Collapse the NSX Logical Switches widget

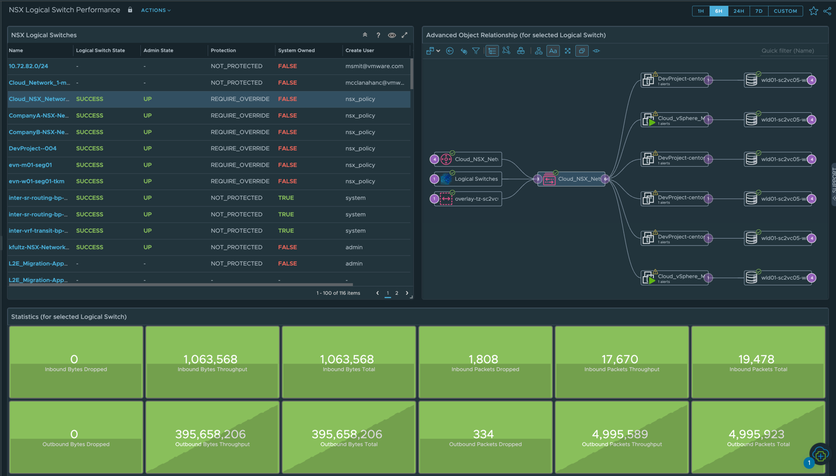pyautogui.click(x=365, y=35)
